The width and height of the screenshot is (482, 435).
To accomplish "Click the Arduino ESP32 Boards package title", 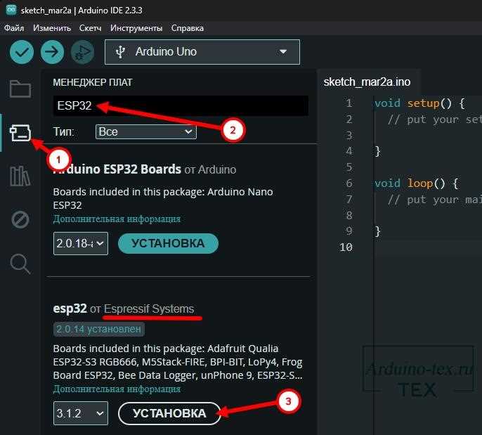I will pyautogui.click(x=117, y=169).
